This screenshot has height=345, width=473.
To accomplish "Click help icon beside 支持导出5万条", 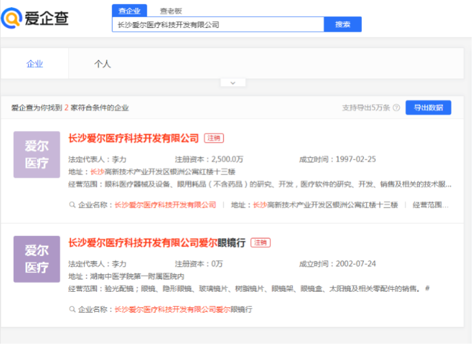I will (397, 108).
